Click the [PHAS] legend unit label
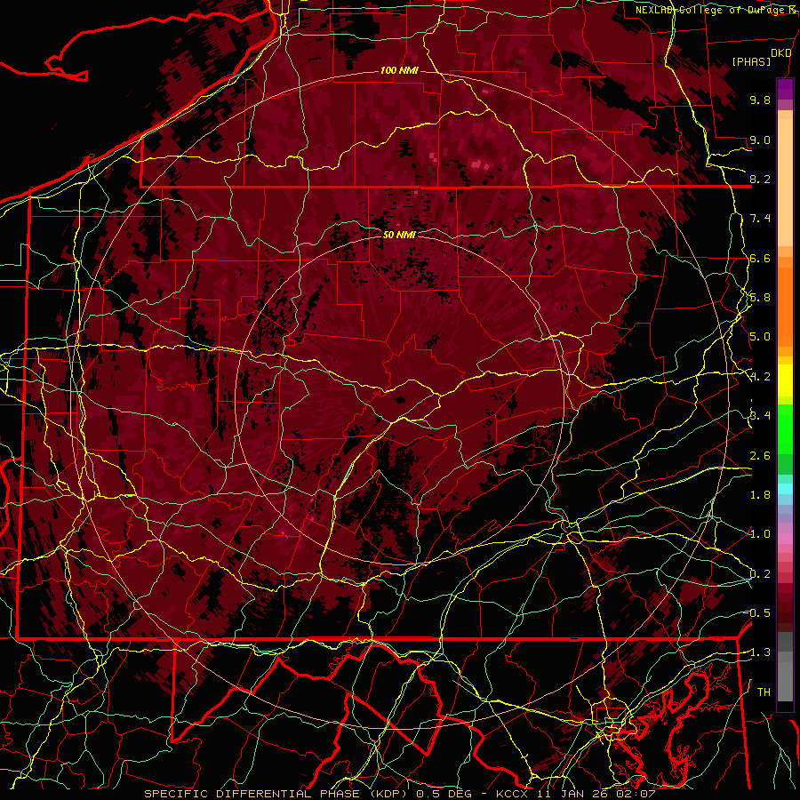 [751, 61]
